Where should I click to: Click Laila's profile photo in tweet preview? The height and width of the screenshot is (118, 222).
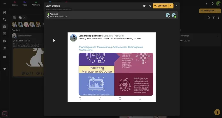coord(74,38)
